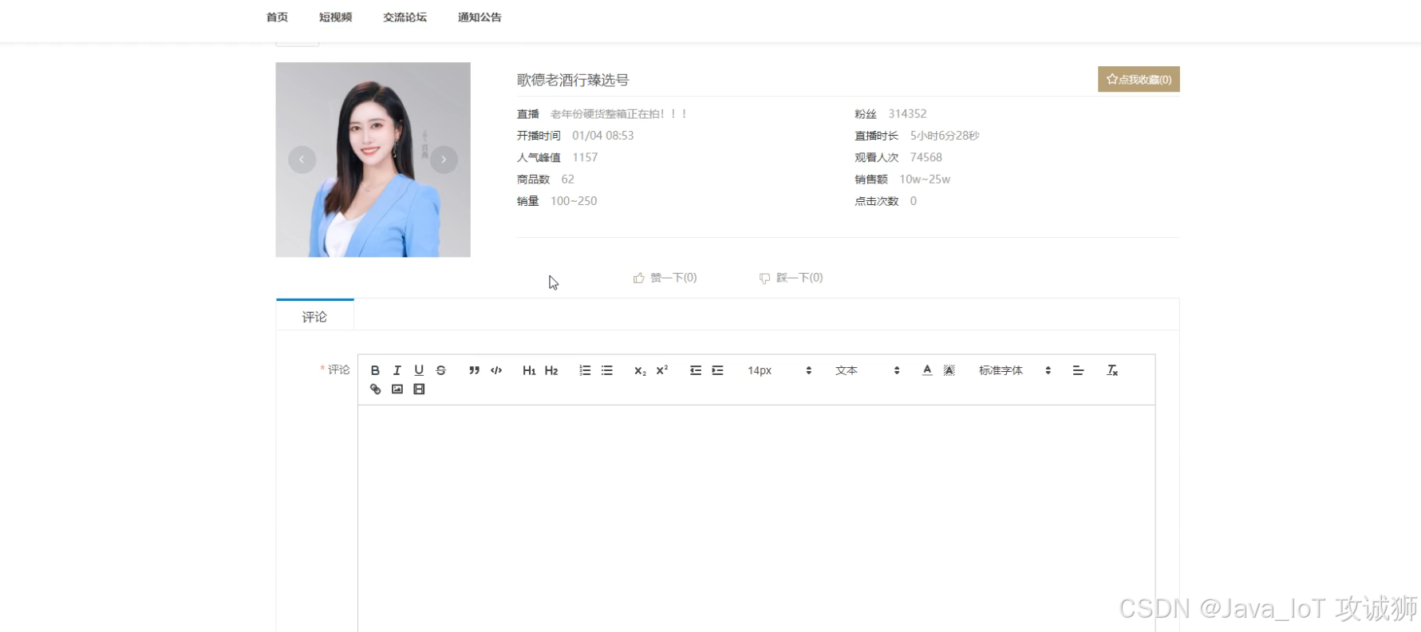Click the peak popularity value 1157
This screenshot has width=1421, height=632.
585,157
